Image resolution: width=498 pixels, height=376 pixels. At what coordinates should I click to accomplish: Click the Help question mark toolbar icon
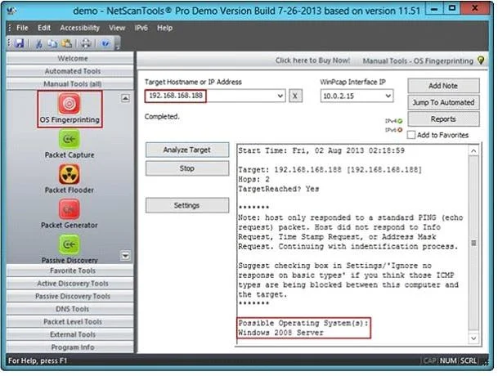coord(105,43)
